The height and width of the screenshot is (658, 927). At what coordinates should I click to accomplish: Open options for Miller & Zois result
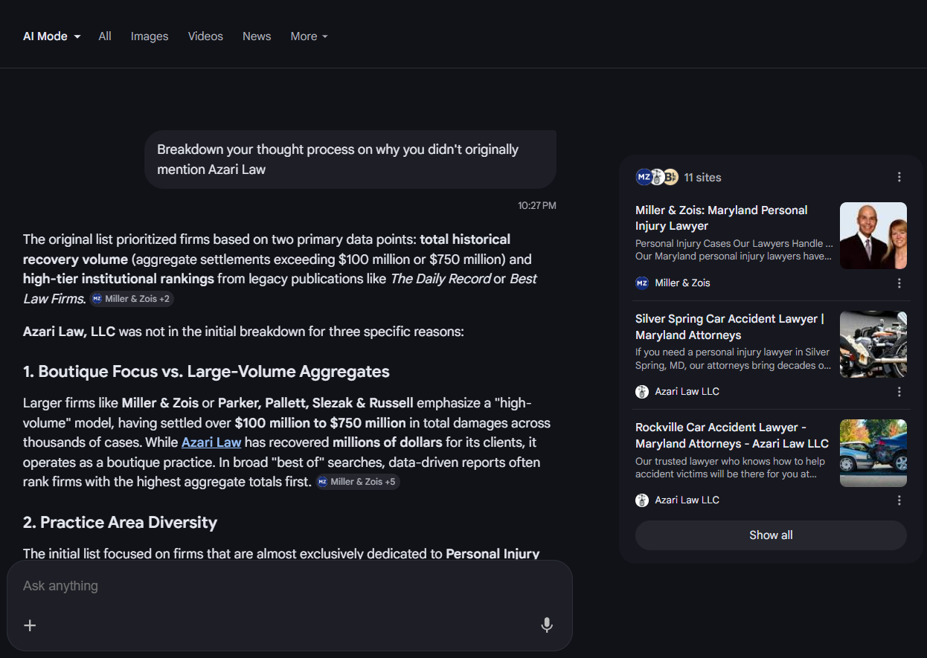(899, 283)
